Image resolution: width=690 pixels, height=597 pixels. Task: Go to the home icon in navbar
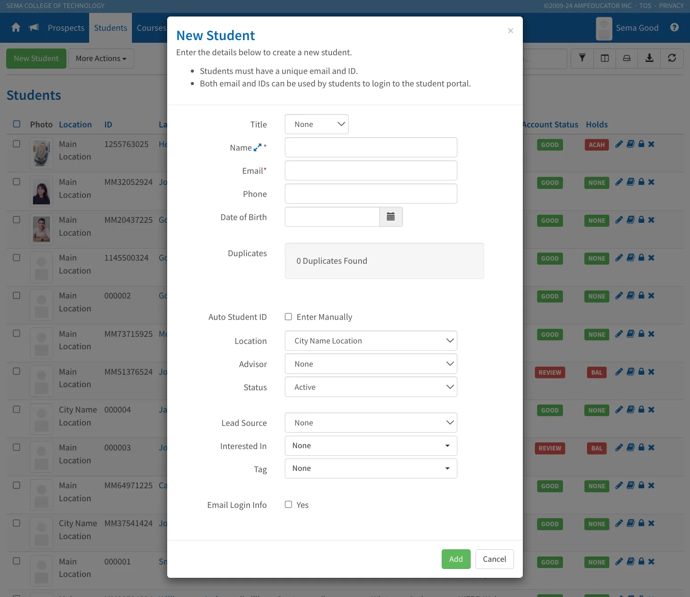[x=16, y=28]
